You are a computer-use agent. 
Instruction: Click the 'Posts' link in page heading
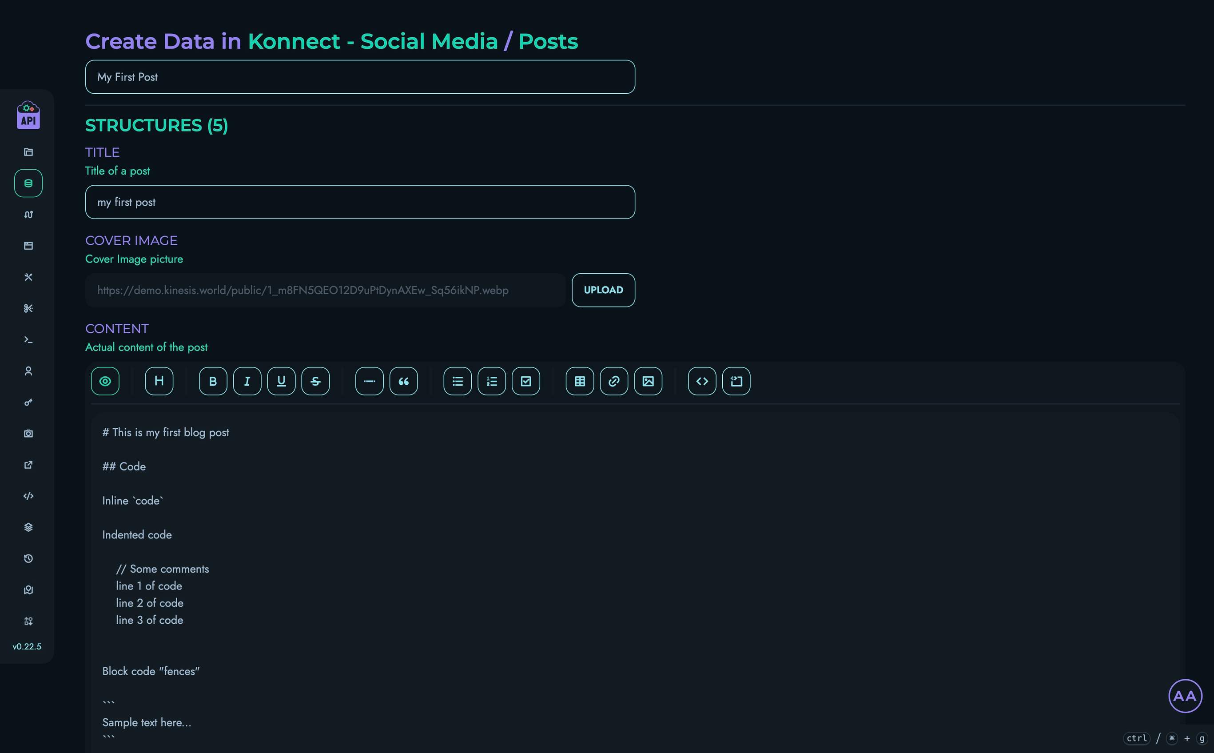548,41
